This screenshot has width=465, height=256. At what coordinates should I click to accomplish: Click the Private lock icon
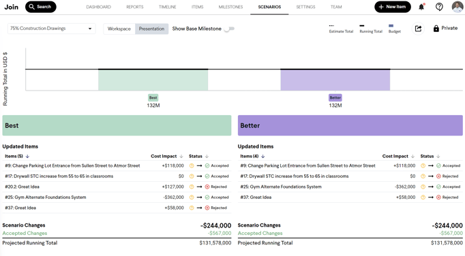click(436, 29)
